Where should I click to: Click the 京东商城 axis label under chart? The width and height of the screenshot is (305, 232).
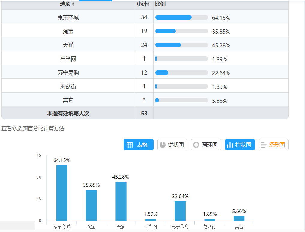(62, 227)
